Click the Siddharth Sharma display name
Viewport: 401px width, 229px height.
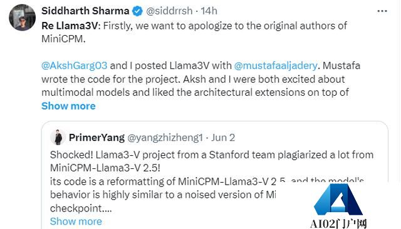click(85, 11)
